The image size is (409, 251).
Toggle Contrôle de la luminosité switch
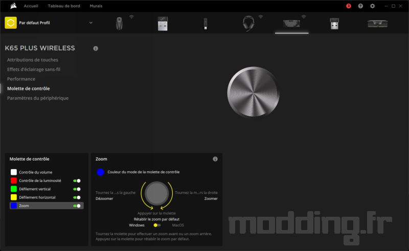pyautogui.click(x=77, y=181)
